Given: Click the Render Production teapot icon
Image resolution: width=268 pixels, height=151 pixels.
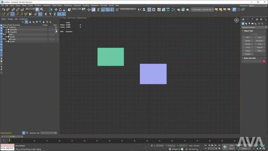Looking at the screenshot, I should point(188,10).
